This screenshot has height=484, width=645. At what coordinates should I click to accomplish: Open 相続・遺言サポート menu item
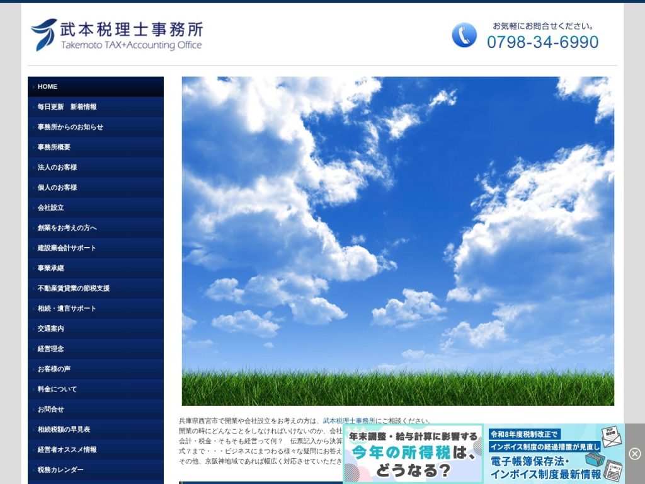click(96, 308)
